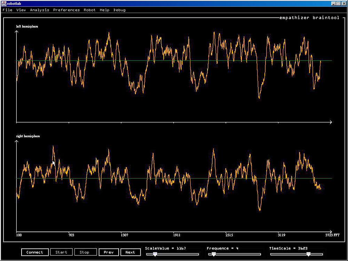Open the View menu
Image resolution: width=348 pixels, height=261 pixels.
tap(21, 10)
